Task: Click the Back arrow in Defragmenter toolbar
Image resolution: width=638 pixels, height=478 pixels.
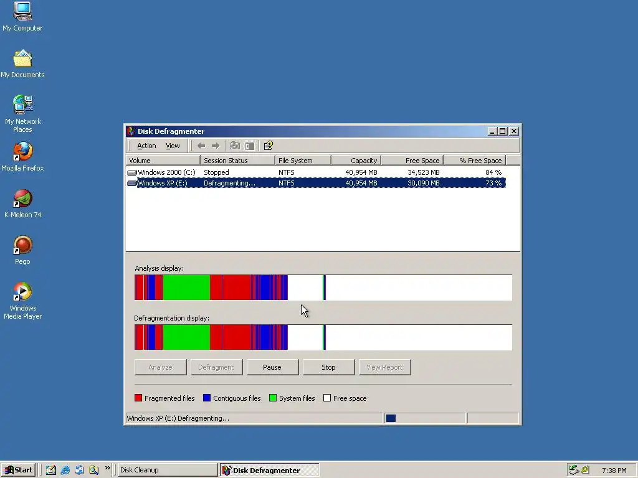Action: [201, 146]
